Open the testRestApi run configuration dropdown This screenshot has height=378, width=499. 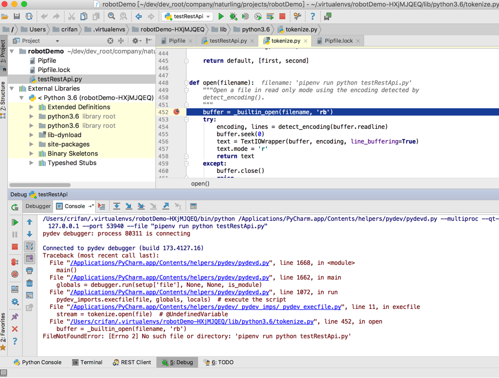(x=188, y=16)
